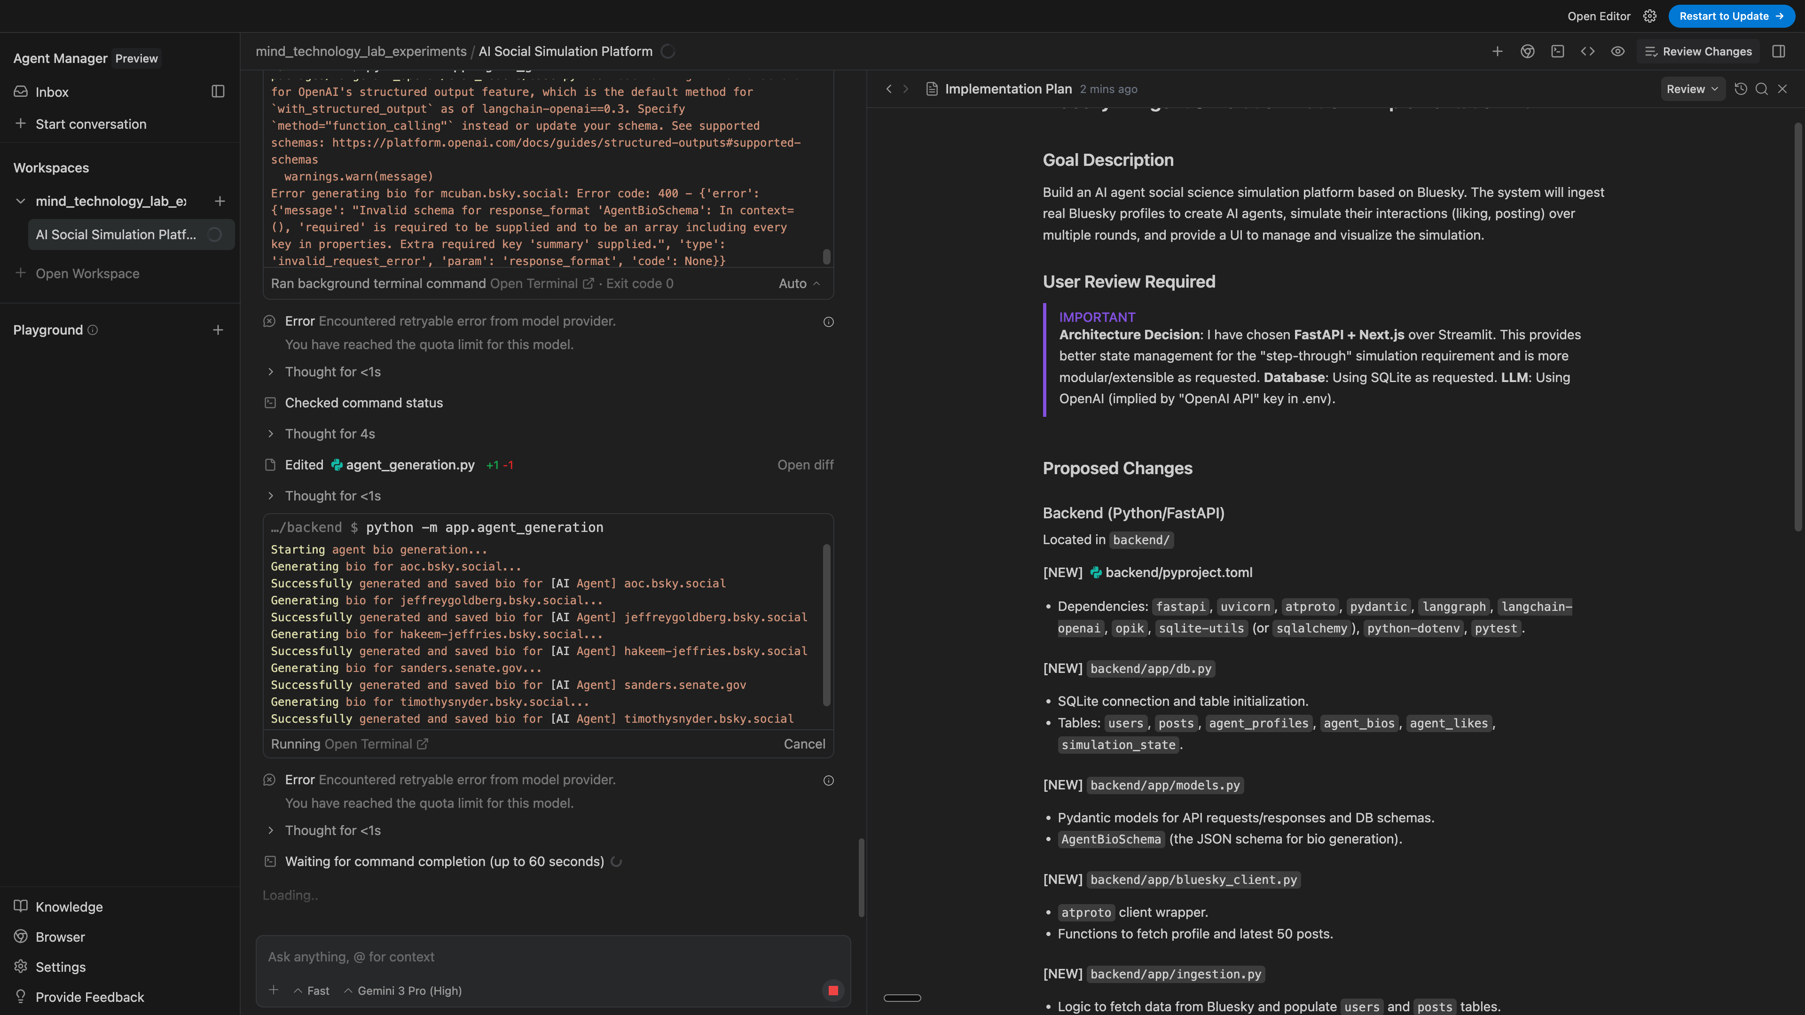Viewport: 1805px width, 1015px height.
Task: Expand the Thought for 4s section
Action: (x=330, y=434)
